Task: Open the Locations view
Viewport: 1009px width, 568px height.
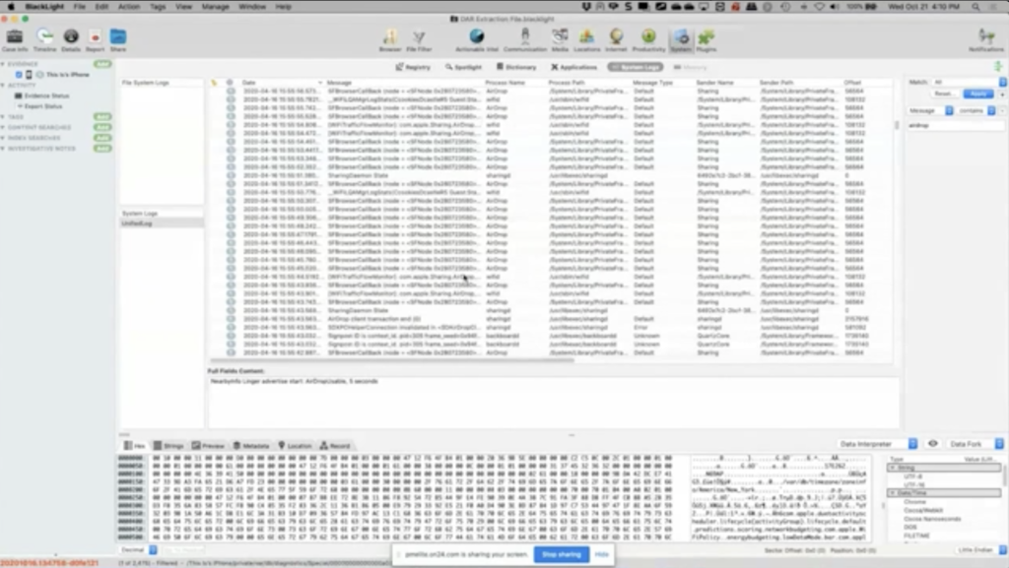Action: point(586,39)
